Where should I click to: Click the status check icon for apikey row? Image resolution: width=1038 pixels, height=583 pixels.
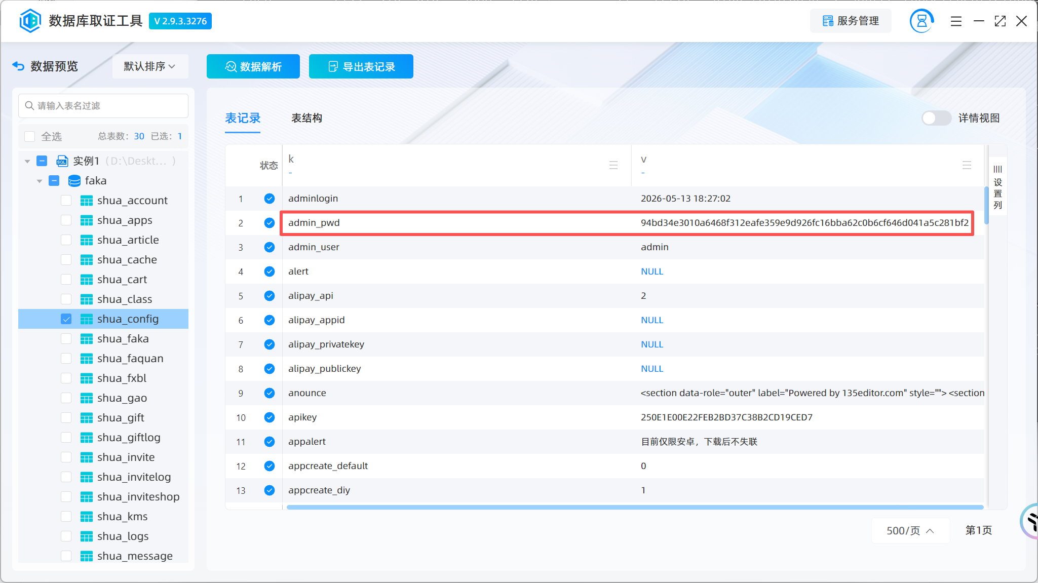tap(270, 417)
